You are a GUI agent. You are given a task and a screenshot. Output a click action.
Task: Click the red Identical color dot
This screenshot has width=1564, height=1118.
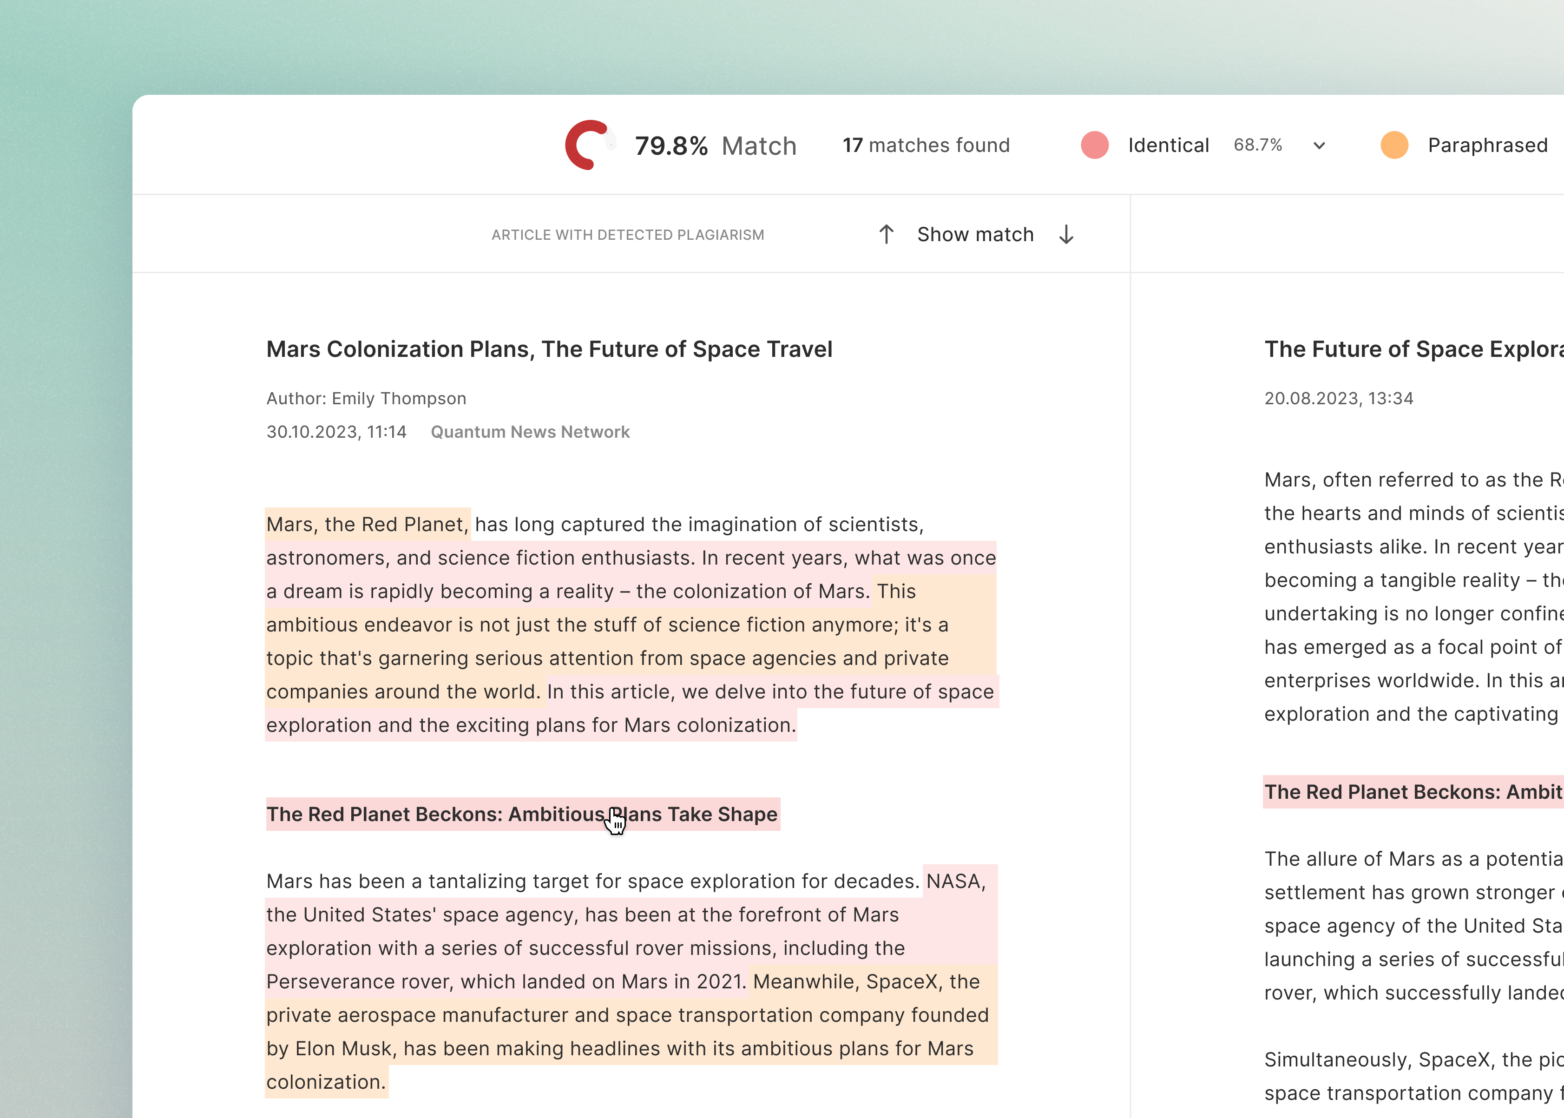[x=1095, y=145]
